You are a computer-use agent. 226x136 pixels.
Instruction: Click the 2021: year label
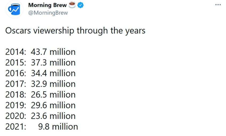pyautogui.click(x=16, y=126)
